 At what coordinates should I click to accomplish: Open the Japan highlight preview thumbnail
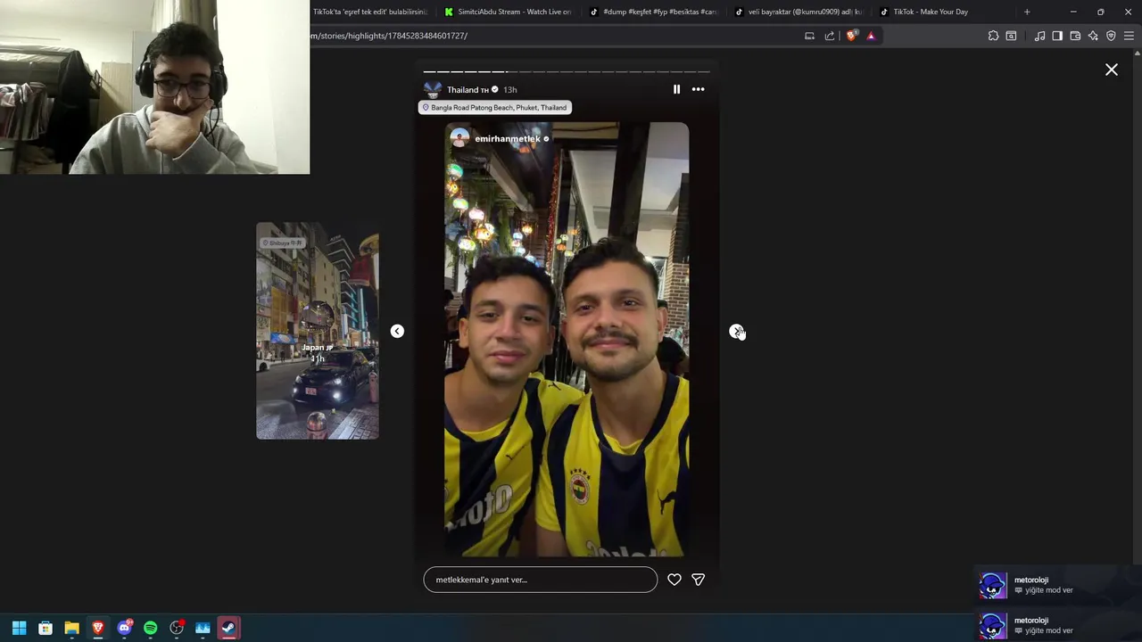pos(318,331)
